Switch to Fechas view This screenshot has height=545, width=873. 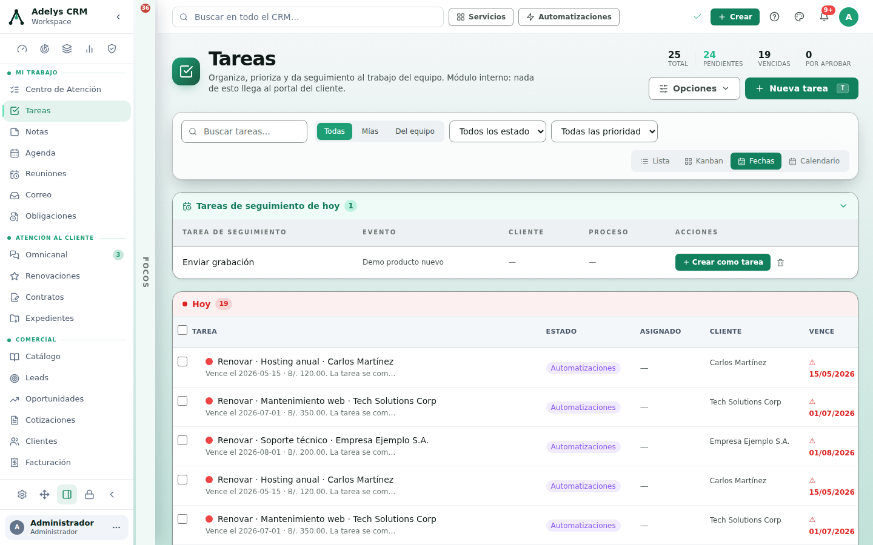pos(756,161)
